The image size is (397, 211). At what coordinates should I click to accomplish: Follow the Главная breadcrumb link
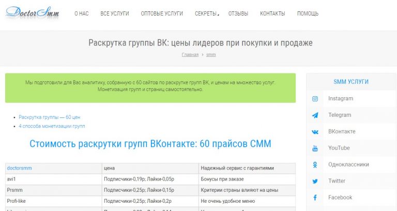190,55
